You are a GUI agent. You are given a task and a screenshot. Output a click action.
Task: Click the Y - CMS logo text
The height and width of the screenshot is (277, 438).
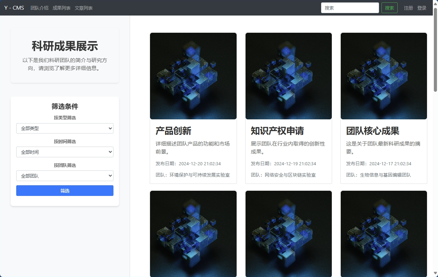tap(14, 8)
